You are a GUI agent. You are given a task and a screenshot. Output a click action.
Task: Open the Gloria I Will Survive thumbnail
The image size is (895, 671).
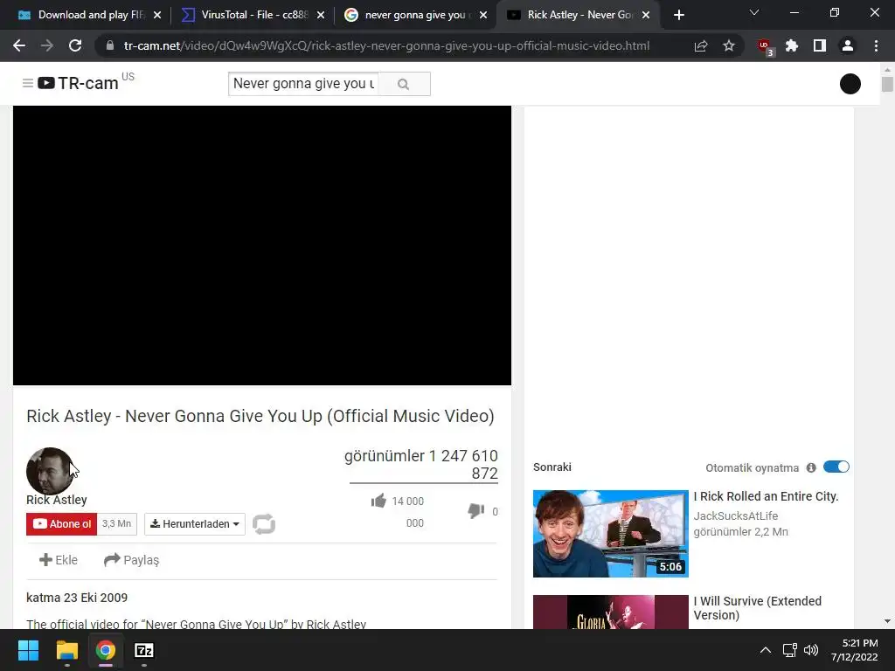[x=611, y=612]
